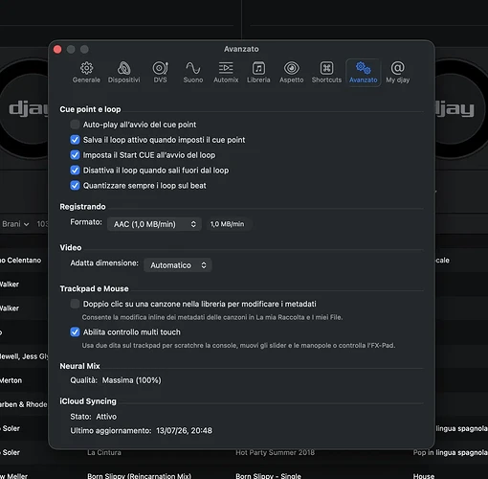The height and width of the screenshot is (479, 488).
Task: Enable Doppio clic metadata editing checkbox
Action: click(75, 304)
